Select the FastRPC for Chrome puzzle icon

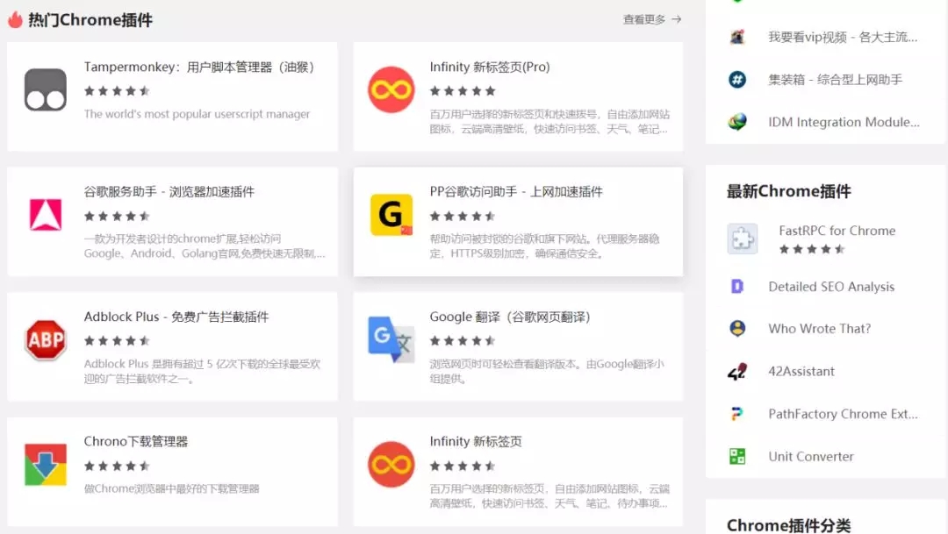point(743,239)
